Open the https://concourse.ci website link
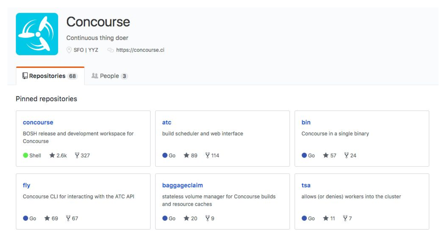This screenshot has height=251, width=446. pyautogui.click(x=140, y=50)
